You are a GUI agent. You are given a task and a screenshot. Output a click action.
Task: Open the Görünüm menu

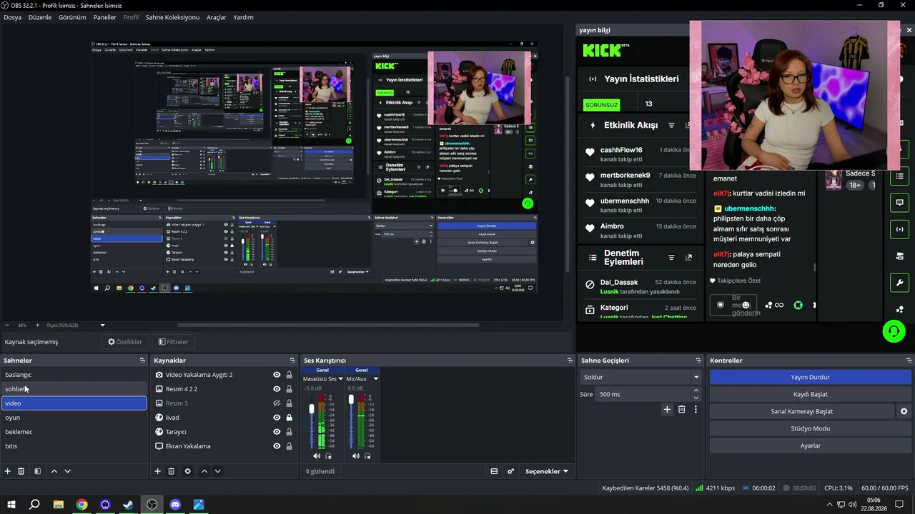[x=72, y=17]
